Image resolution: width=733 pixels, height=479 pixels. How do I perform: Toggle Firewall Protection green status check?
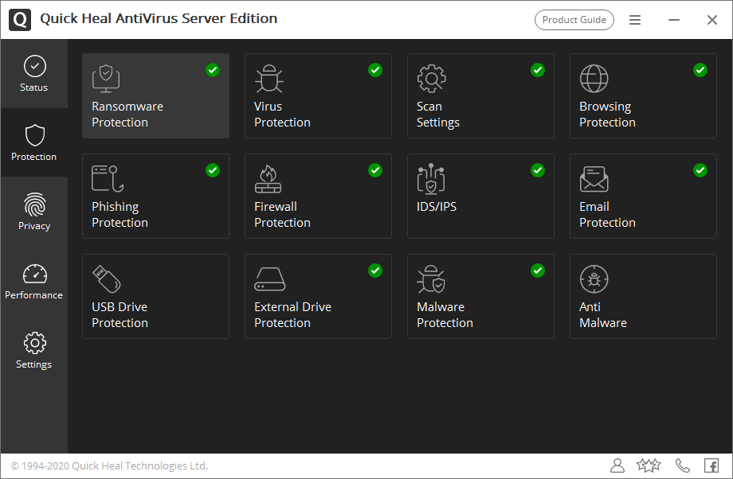tap(375, 170)
